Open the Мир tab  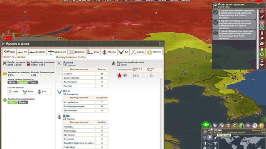click(x=10, y=52)
